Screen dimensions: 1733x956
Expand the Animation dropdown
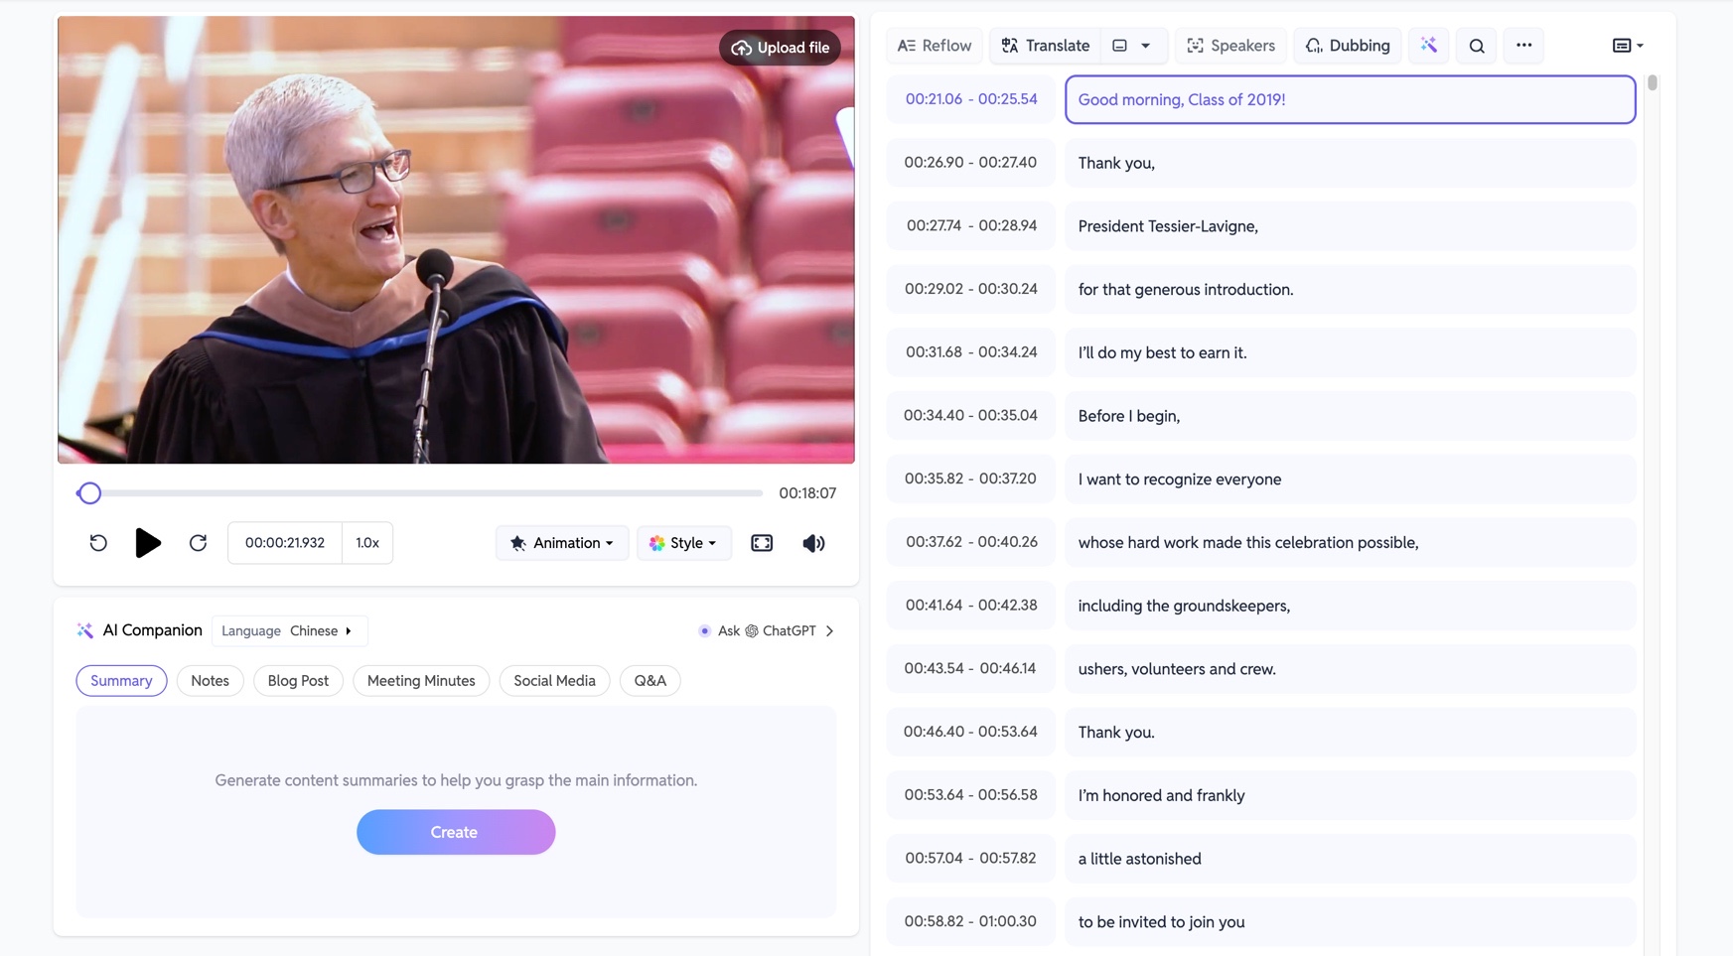tap(562, 543)
